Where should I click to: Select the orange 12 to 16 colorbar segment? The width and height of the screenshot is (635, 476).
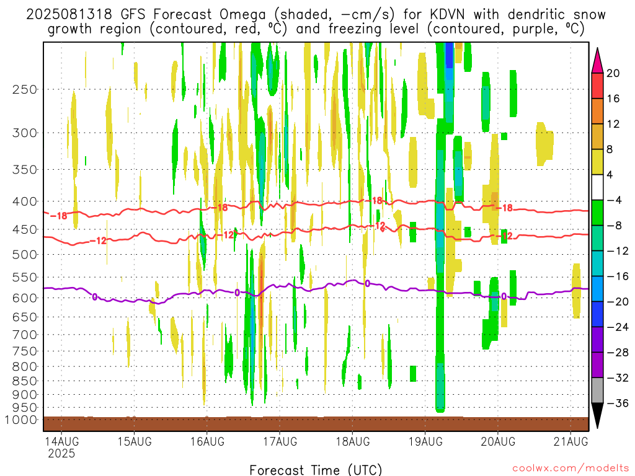point(597,112)
